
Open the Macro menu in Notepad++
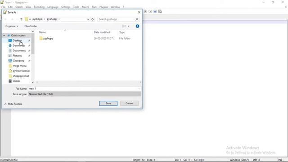pyautogui.click(x=85, y=7)
